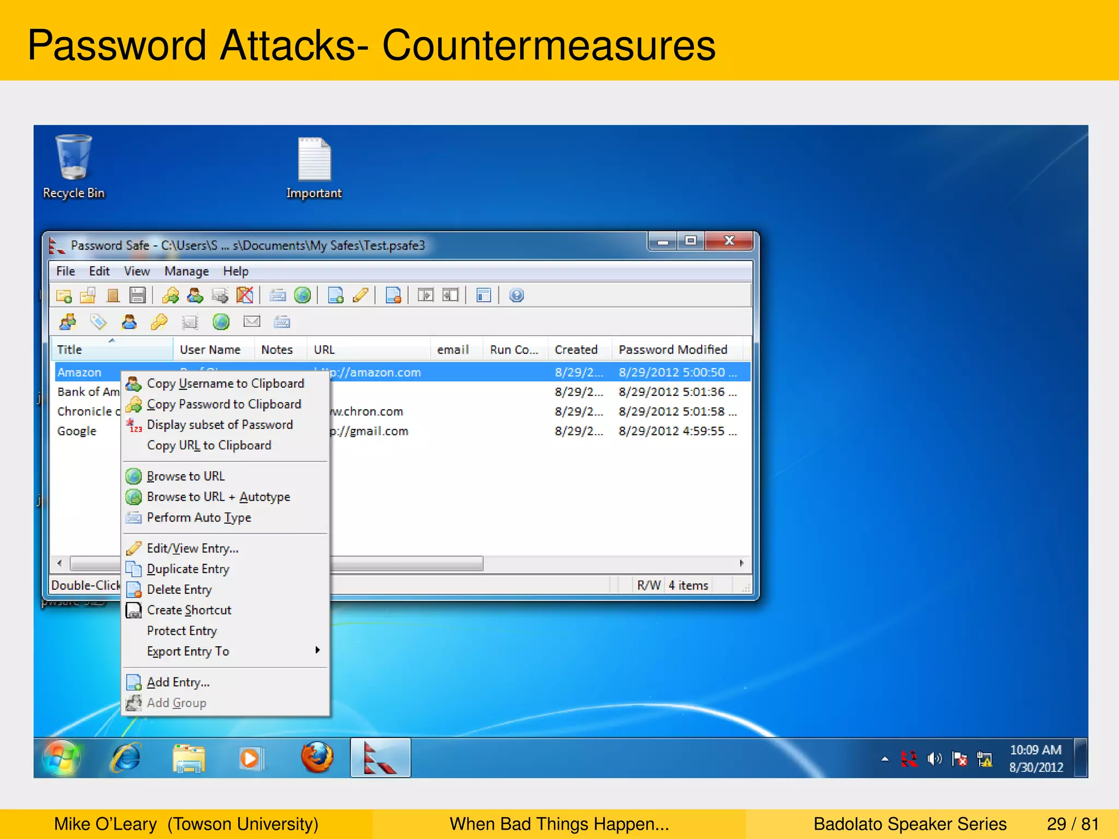This screenshot has height=839, width=1119.
Task: Click the volume speaker tray icon
Action: (x=934, y=759)
